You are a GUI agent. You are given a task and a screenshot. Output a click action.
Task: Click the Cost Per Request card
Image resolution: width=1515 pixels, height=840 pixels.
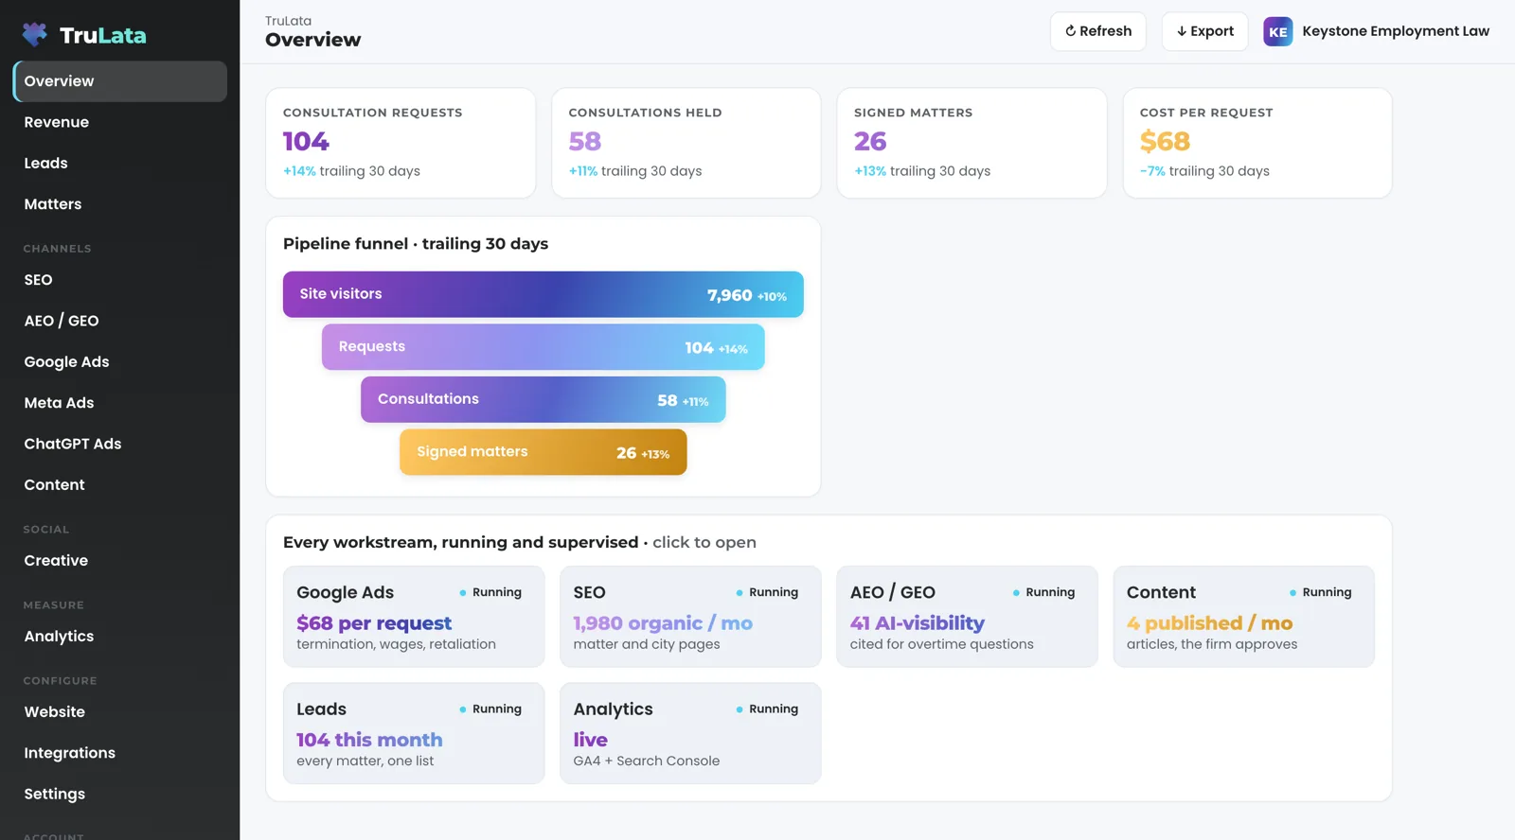(x=1257, y=143)
